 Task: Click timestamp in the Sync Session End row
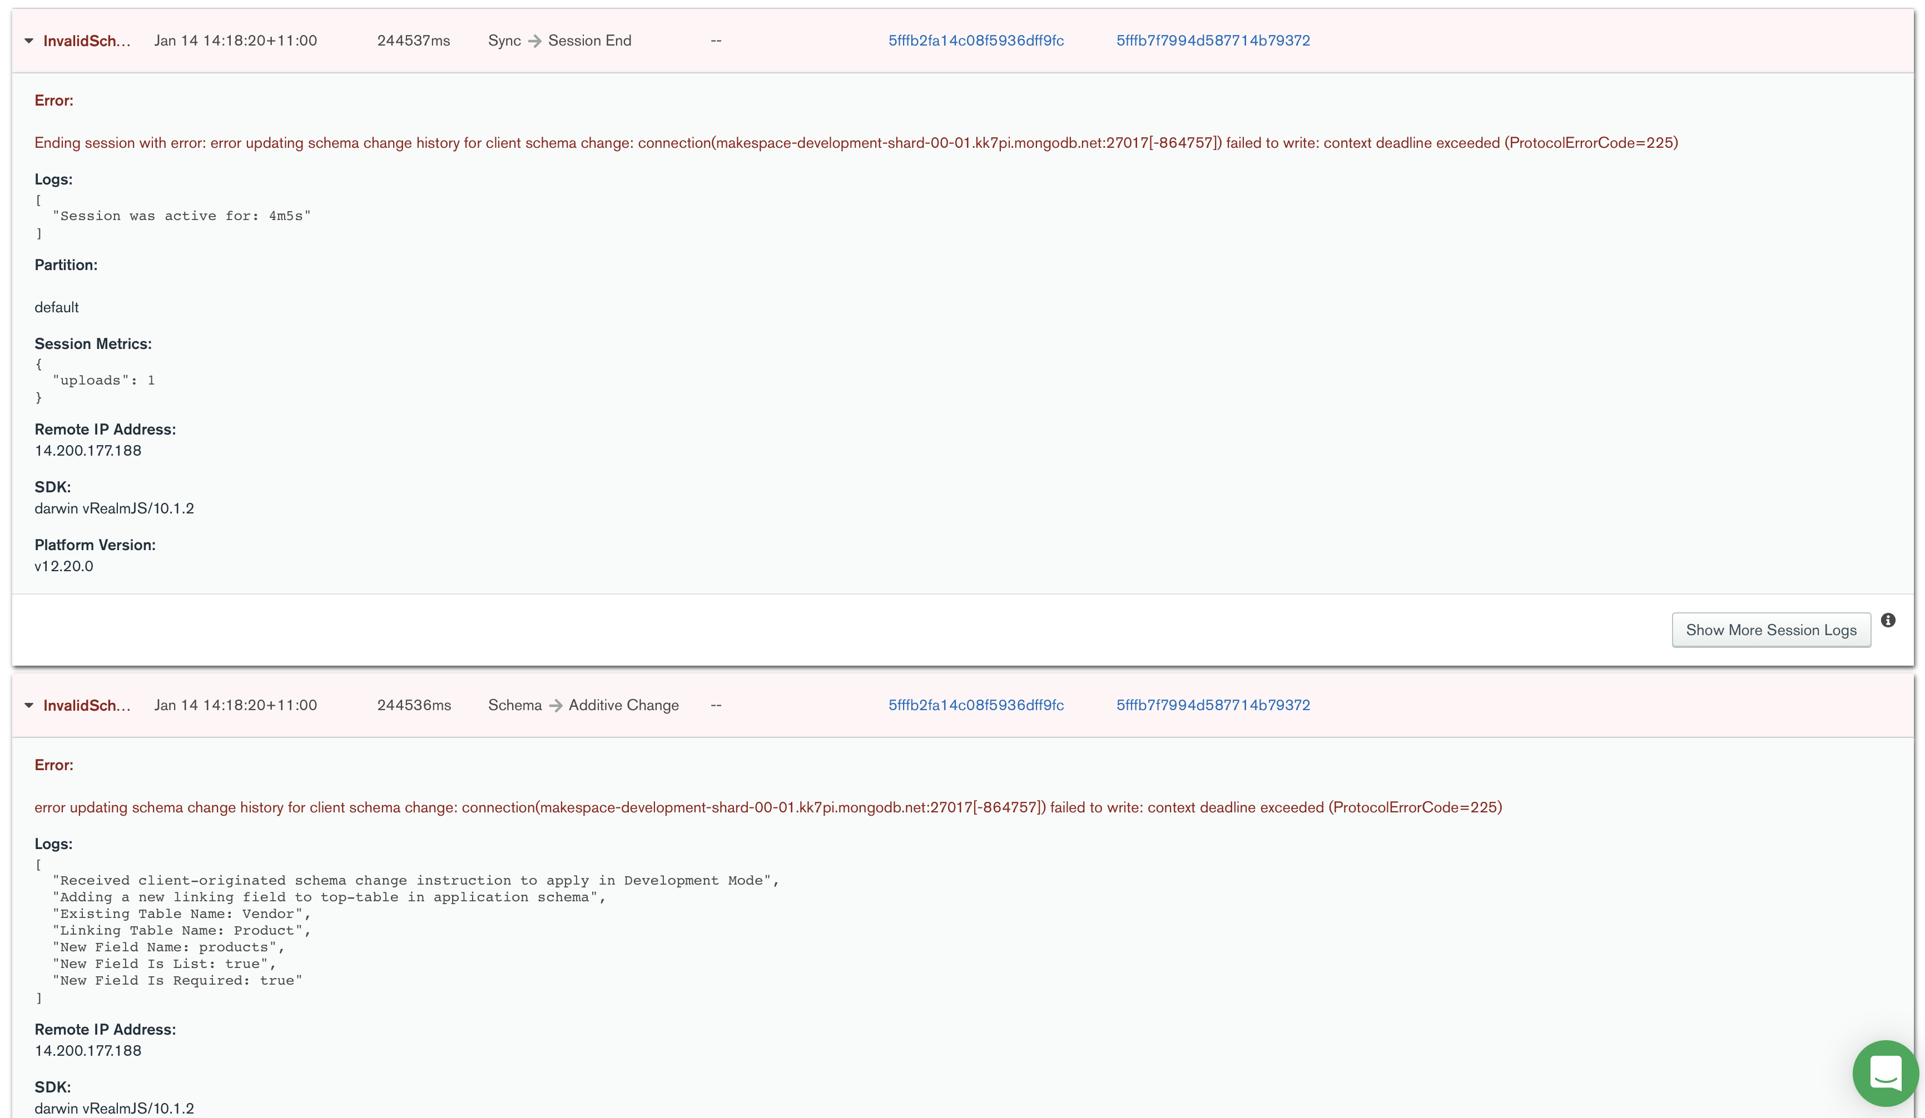[235, 41]
